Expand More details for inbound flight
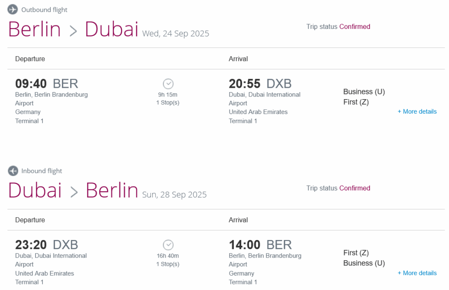The width and height of the screenshot is (449, 290). coord(417,273)
